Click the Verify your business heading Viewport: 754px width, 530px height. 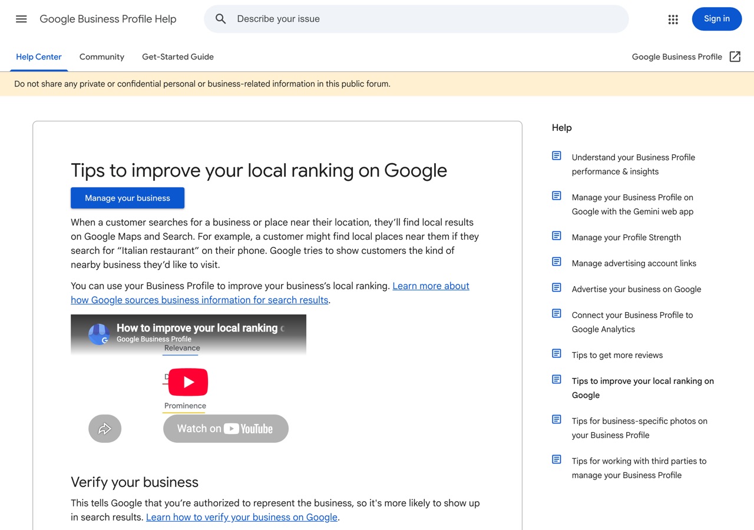(134, 482)
